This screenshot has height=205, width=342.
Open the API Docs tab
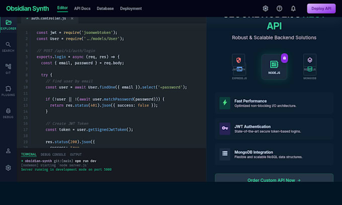pos(82,9)
